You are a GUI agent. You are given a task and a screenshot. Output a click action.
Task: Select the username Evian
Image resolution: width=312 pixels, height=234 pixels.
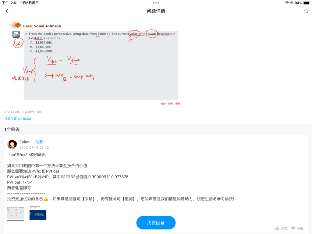24,142
